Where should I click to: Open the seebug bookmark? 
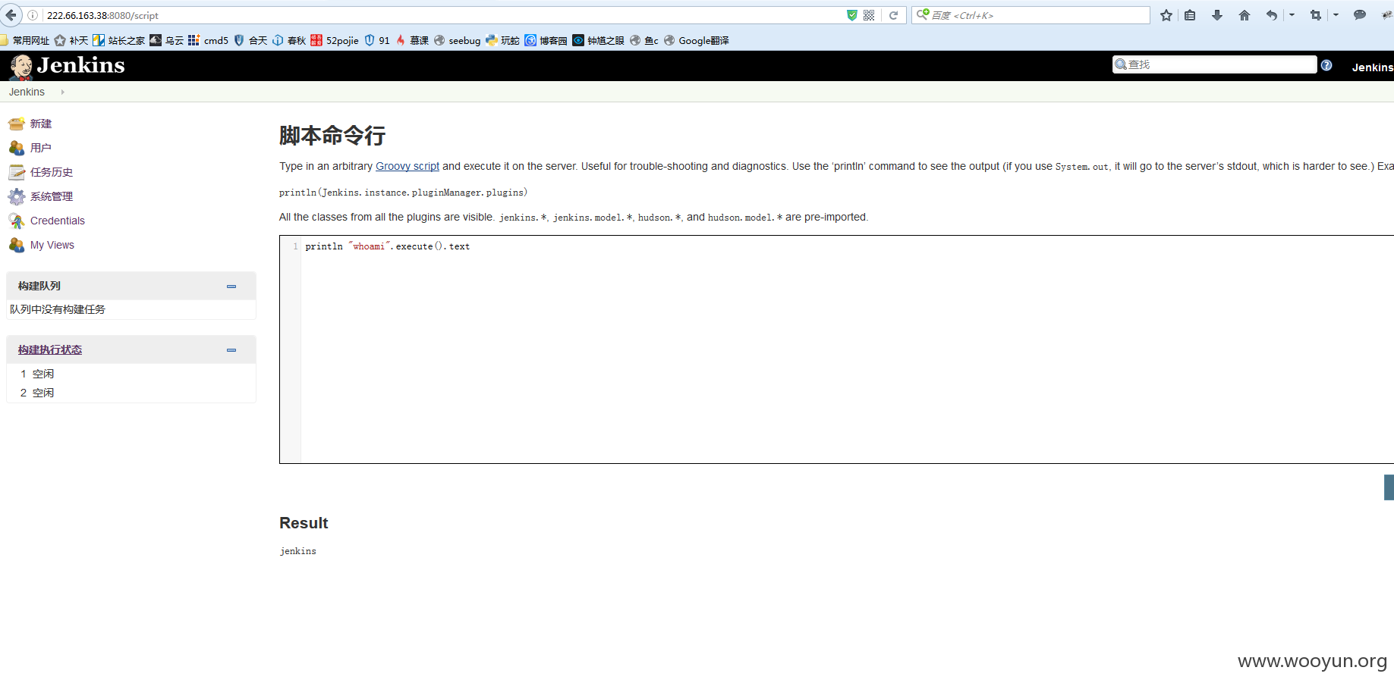[458, 40]
